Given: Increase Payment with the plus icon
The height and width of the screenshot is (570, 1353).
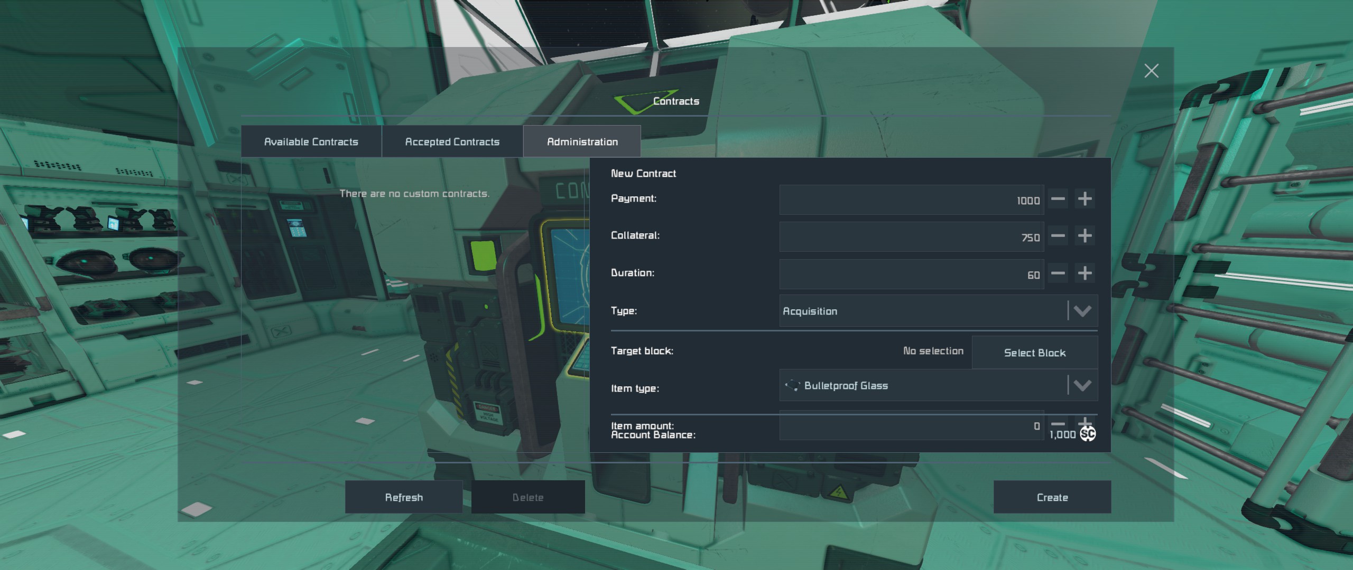Looking at the screenshot, I should 1085,199.
